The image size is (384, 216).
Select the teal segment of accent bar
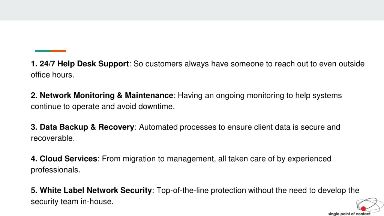(43, 51)
